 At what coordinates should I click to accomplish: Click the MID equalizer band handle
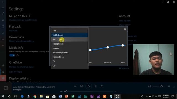(90, 50)
